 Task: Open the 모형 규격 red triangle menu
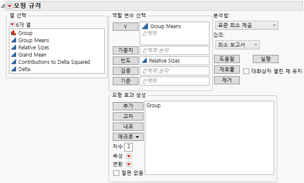tap(9, 6)
